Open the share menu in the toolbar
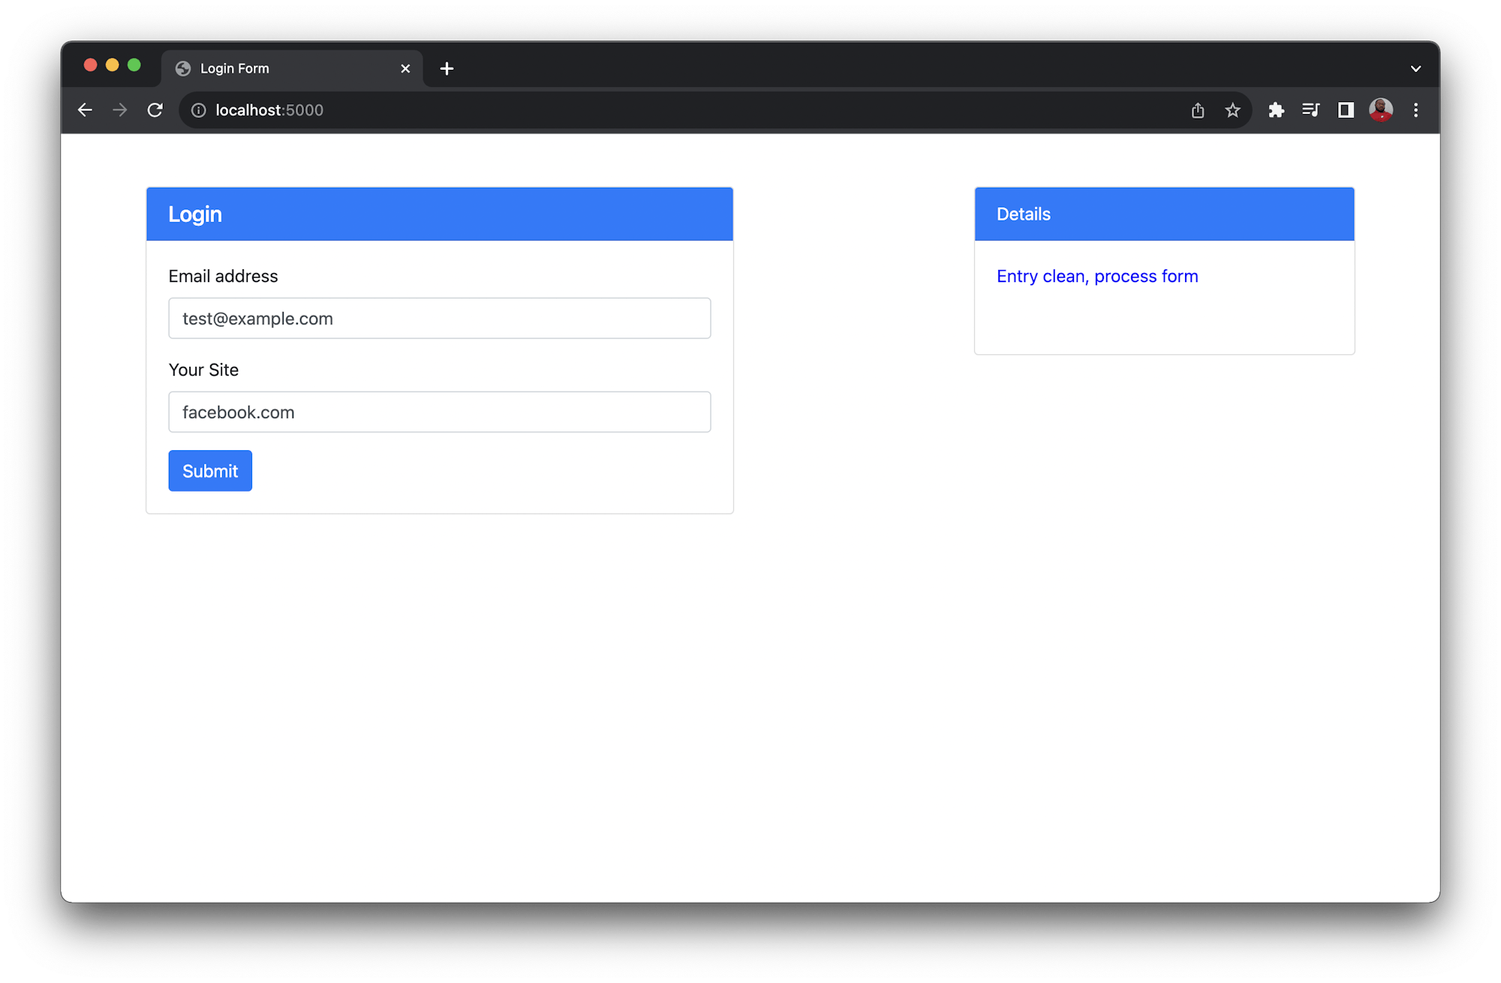The height and width of the screenshot is (983, 1501). pos(1197,110)
